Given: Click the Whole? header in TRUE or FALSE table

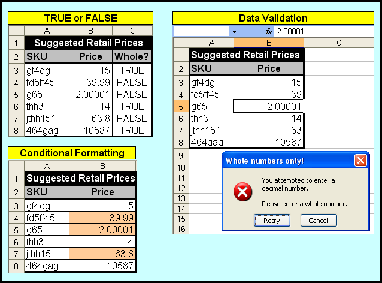Looking at the screenshot, I should coord(132,56).
